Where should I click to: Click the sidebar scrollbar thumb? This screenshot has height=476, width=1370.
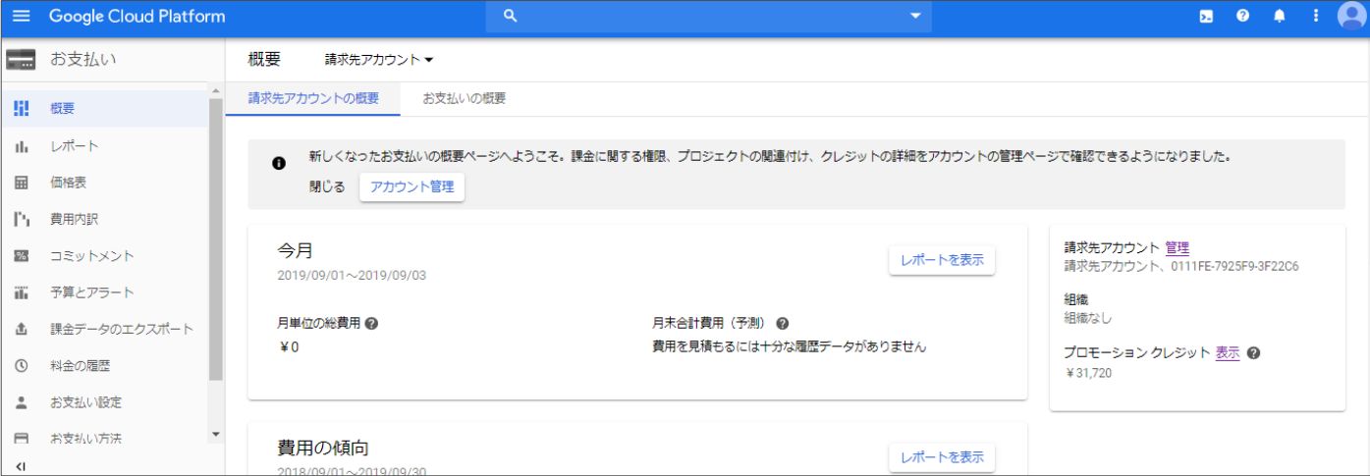click(215, 238)
